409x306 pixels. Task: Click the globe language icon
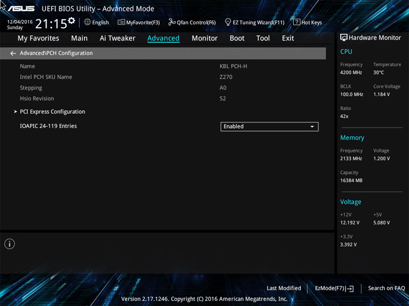(87, 22)
